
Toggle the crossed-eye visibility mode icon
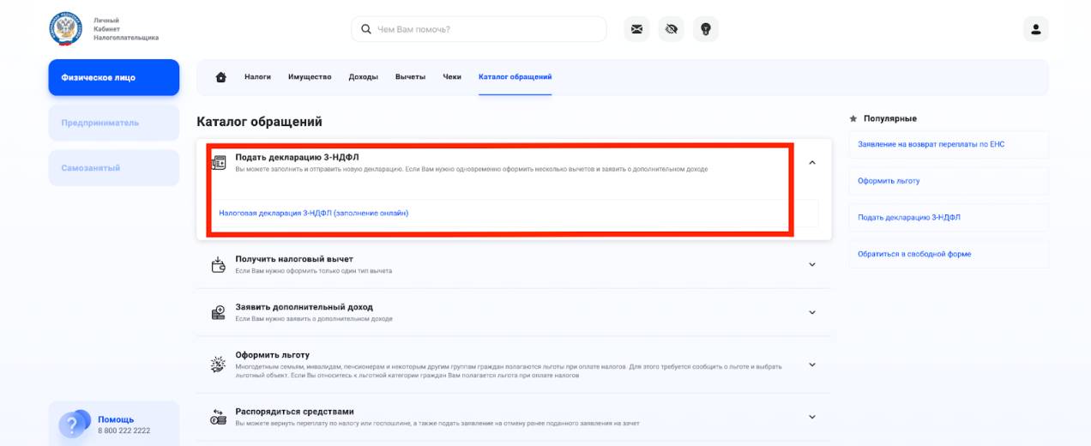pyautogui.click(x=671, y=29)
